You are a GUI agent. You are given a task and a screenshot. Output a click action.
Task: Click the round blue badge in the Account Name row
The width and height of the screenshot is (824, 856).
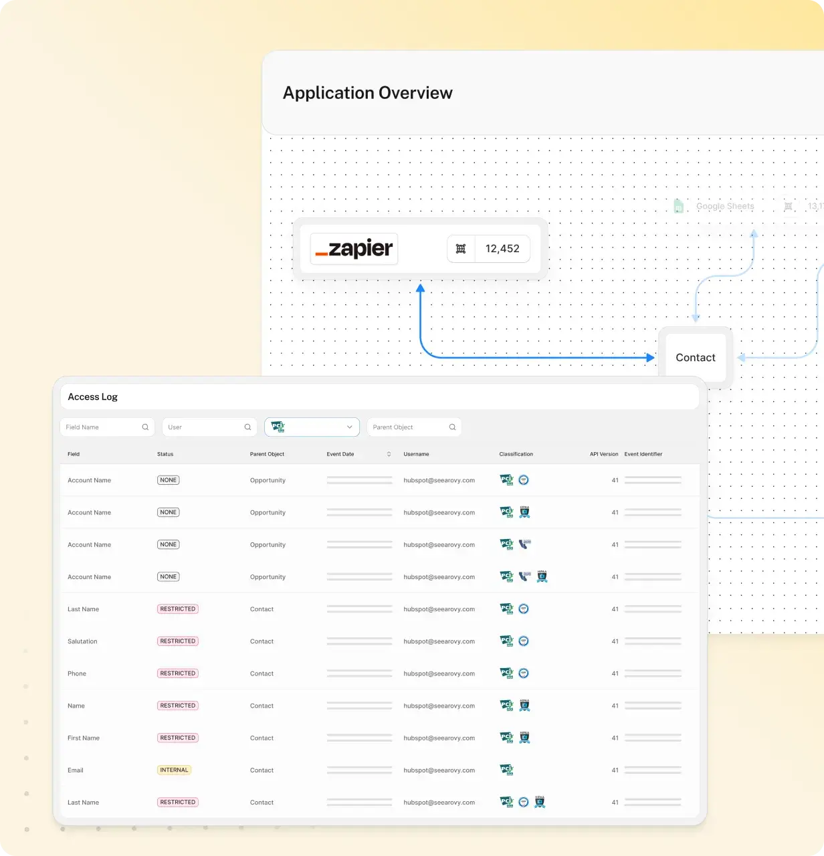(x=524, y=480)
